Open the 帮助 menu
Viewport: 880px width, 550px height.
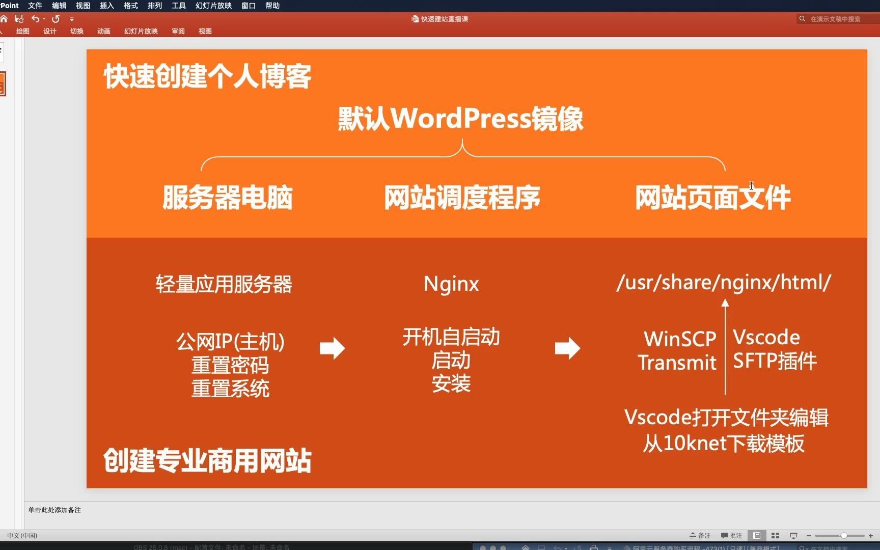tap(272, 6)
